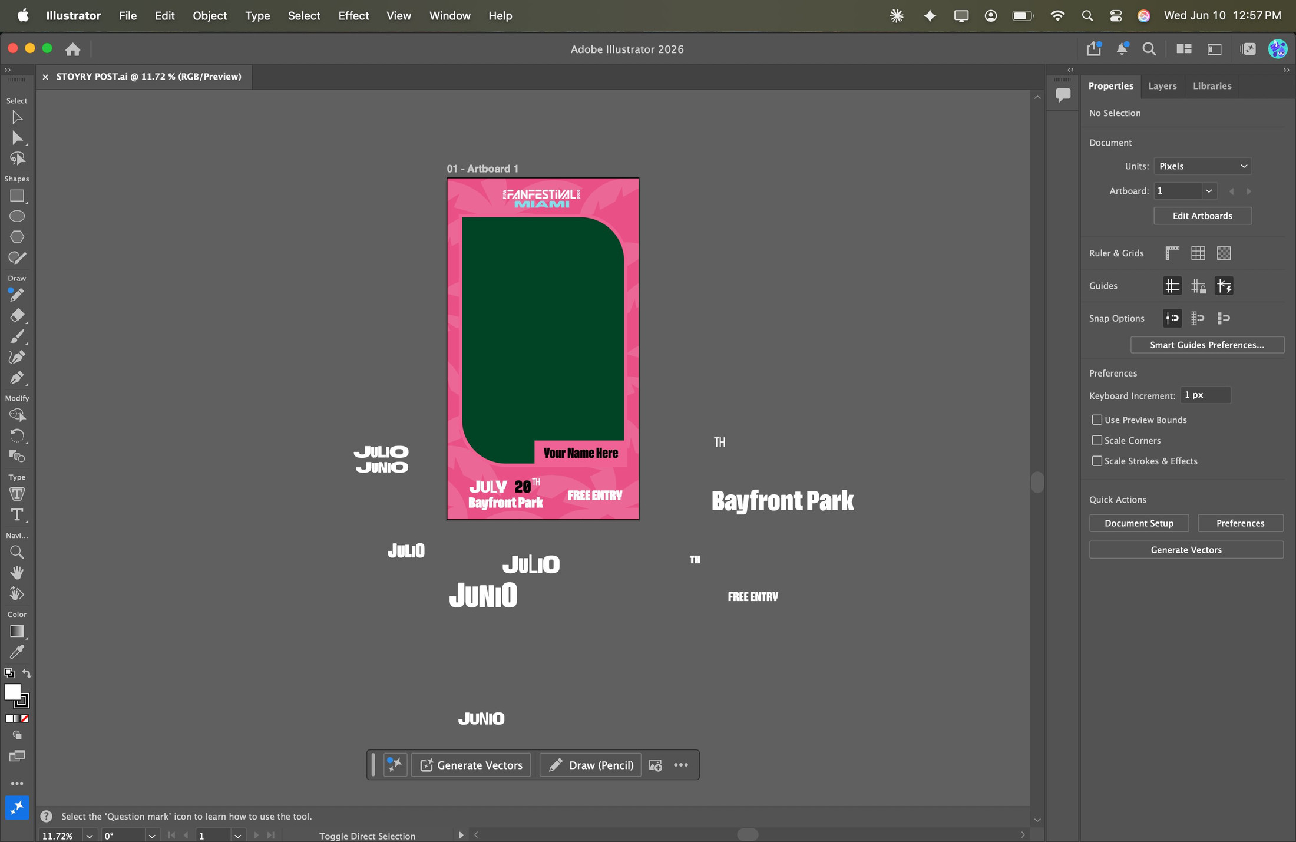Show rulers icon in Ruler & Grids
This screenshot has width=1296, height=842.
click(x=1172, y=253)
